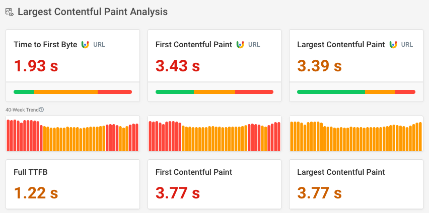
Task: Select the 1.93 s Time to First Byte value
Action: (x=36, y=66)
